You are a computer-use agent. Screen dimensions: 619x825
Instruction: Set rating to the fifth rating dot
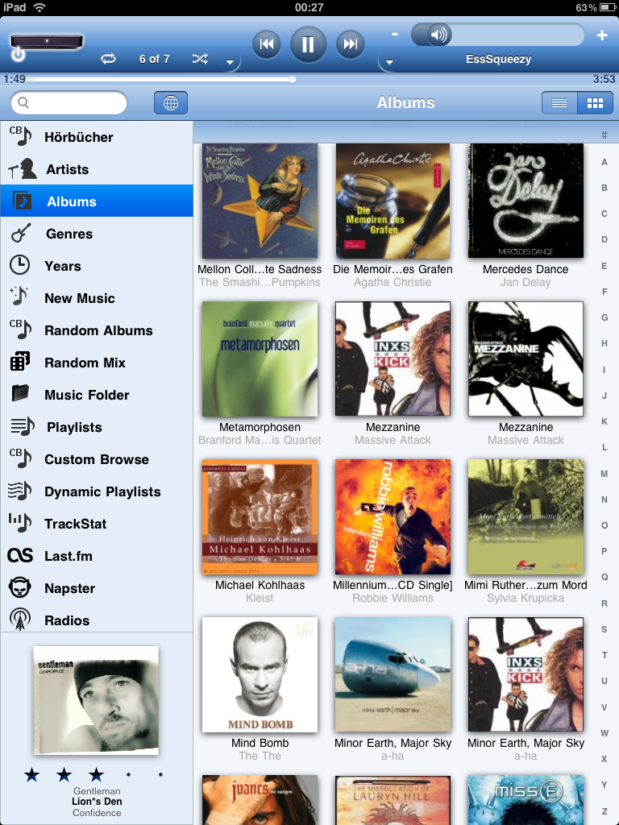160,774
